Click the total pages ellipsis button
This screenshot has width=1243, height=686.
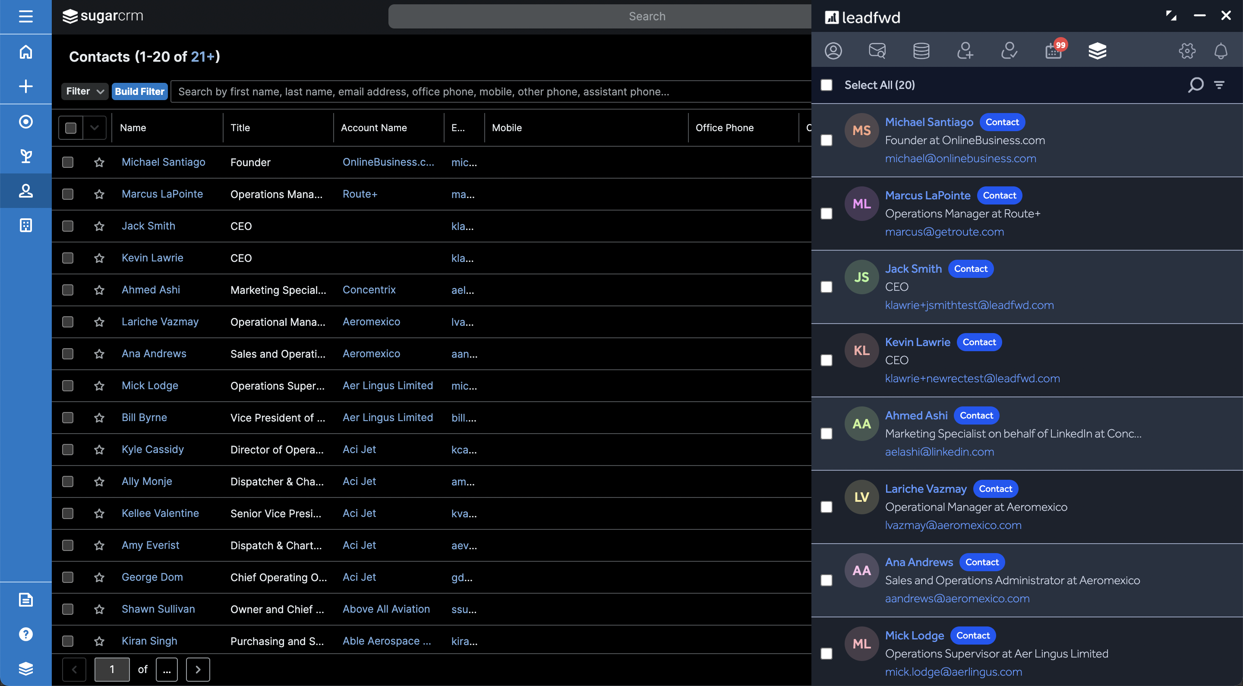point(167,670)
